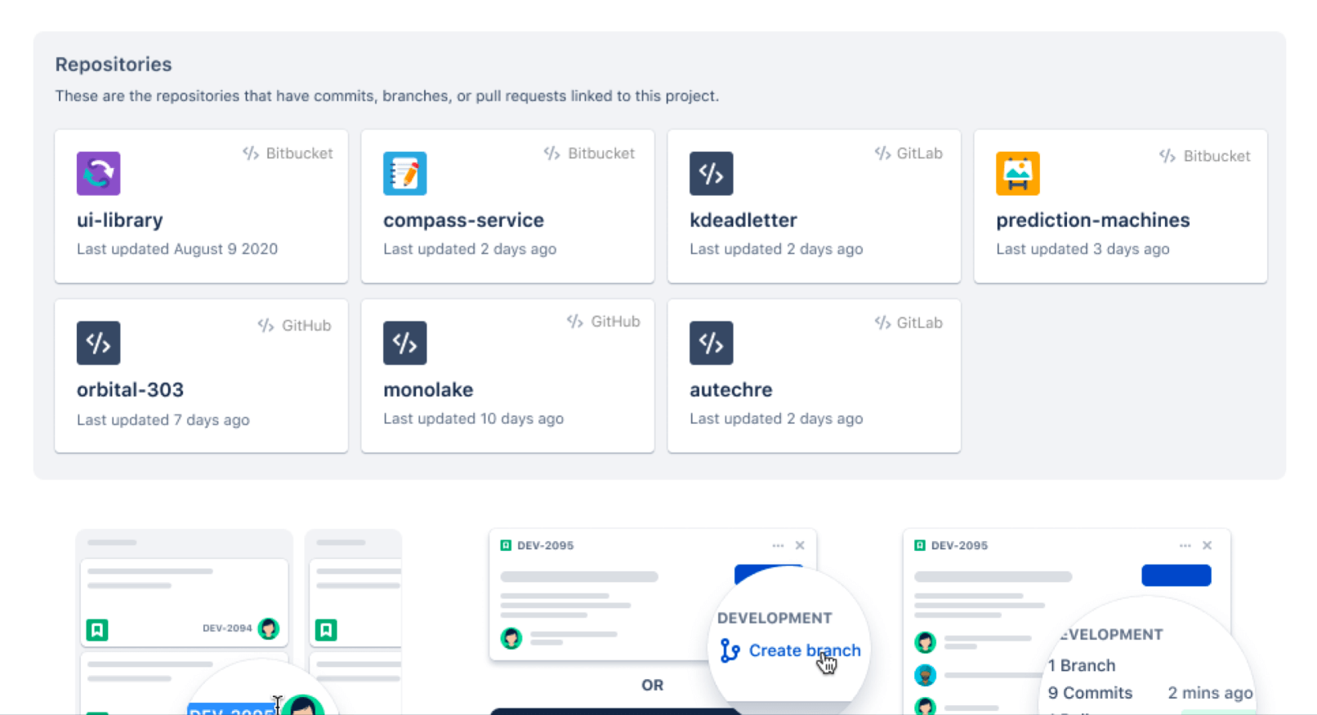Click the GitHub label on monolake card
Screen dimensions: 1317x715
pyautogui.click(x=614, y=322)
